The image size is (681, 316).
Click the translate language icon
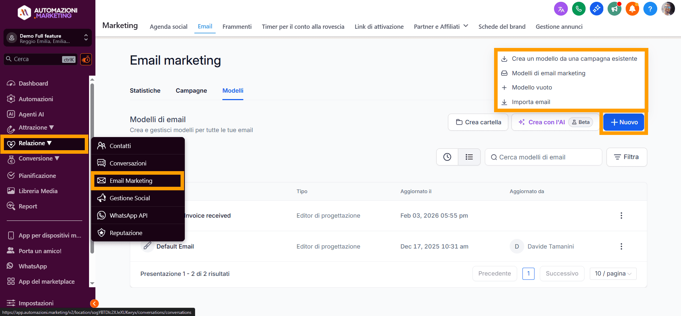[561, 9]
